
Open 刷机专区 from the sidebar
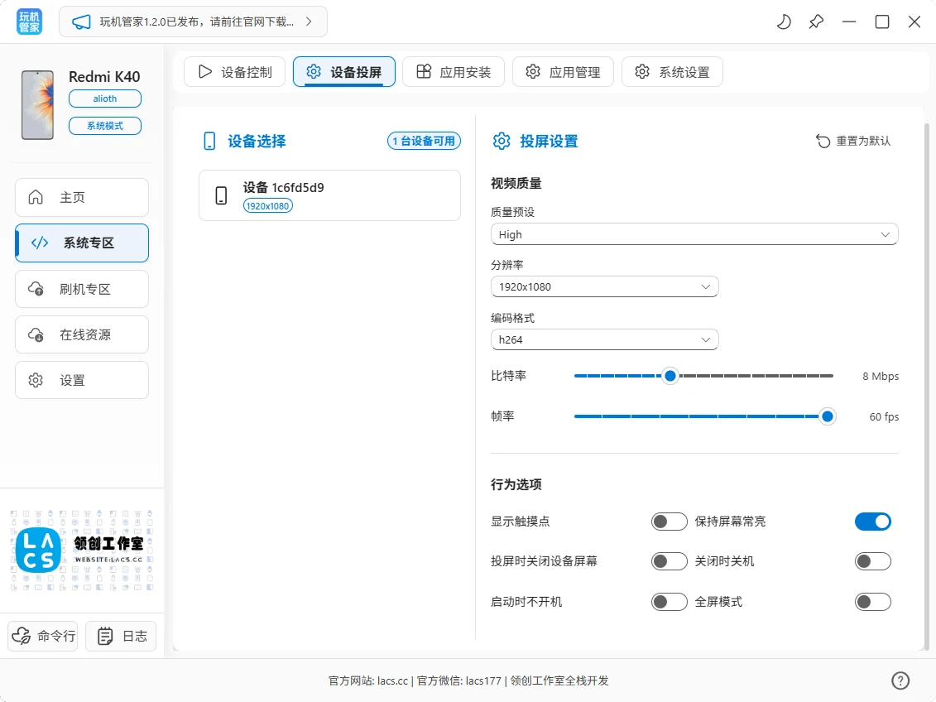[82, 289]
